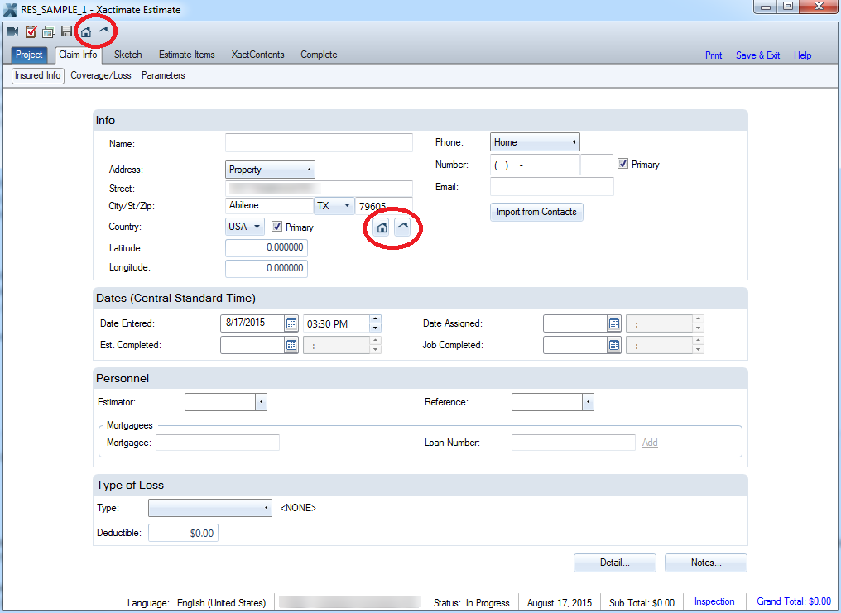The height and width of the screenshot is (613, 841).
Task: Open the clipboard checklist icon in toolbar
Action: [31, 31]
